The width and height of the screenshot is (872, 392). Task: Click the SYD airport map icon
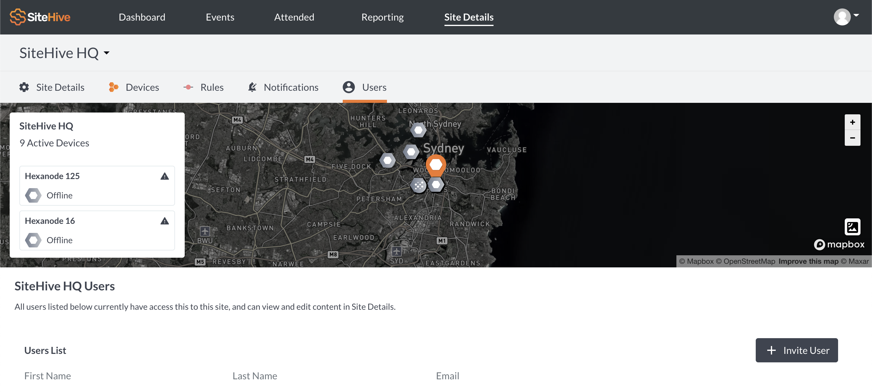click(396, 251)
